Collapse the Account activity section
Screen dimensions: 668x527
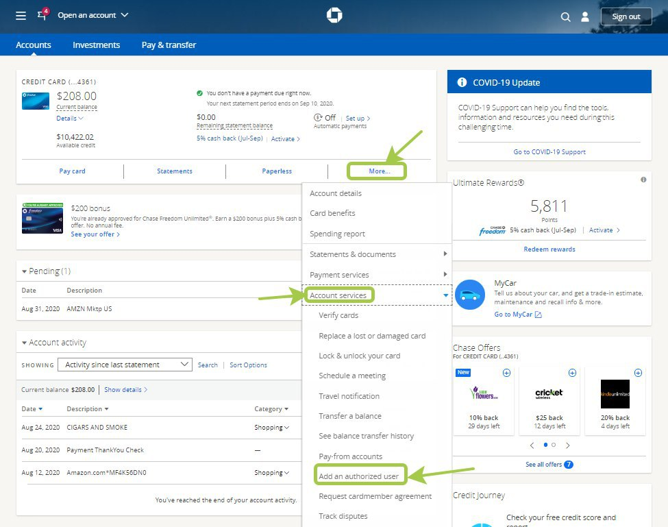[x=24, y=343]
